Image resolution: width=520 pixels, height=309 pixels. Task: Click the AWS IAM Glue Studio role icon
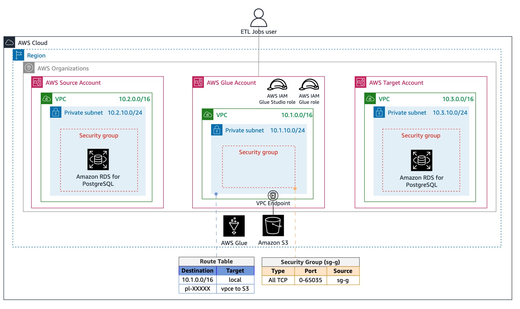pyautogui.click(x=277, y=85)
